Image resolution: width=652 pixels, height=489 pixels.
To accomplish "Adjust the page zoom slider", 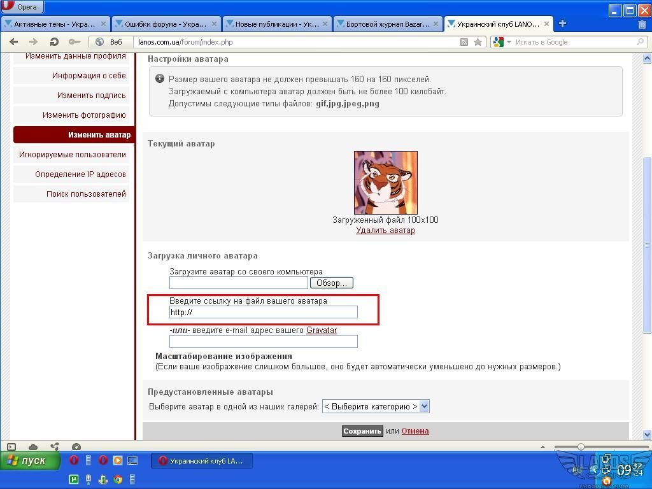I will [581, 447].
